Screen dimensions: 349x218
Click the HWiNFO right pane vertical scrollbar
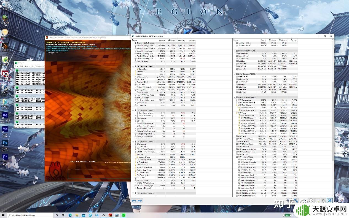coord(332,117)
